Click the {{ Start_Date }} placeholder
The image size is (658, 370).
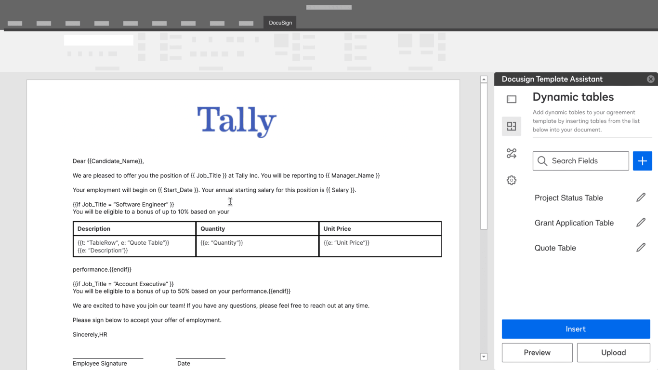pos(178,190)
